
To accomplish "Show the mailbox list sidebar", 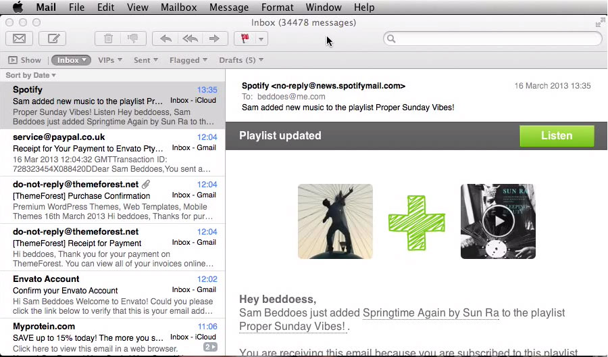I will tap(25, 60).
